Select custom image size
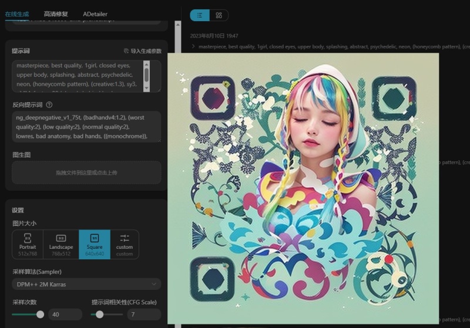The height and width of the screenshot is (328, 470). click(125, 244)
